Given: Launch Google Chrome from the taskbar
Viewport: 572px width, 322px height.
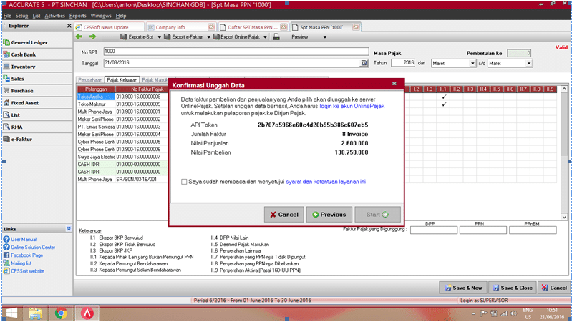Looking at the screenshot, I should (61, 312).
